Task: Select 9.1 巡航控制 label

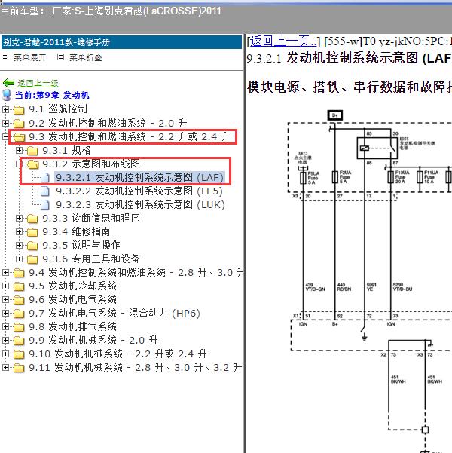Action: click(x=58, y=109)
